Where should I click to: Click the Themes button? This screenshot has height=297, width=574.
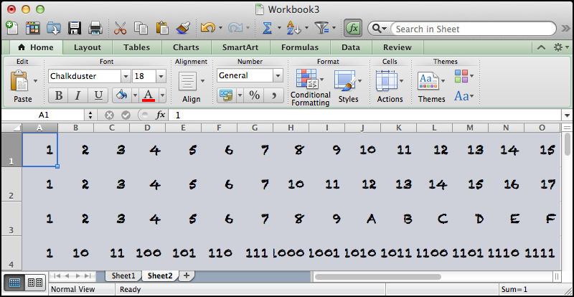click(x=431, y=86)
